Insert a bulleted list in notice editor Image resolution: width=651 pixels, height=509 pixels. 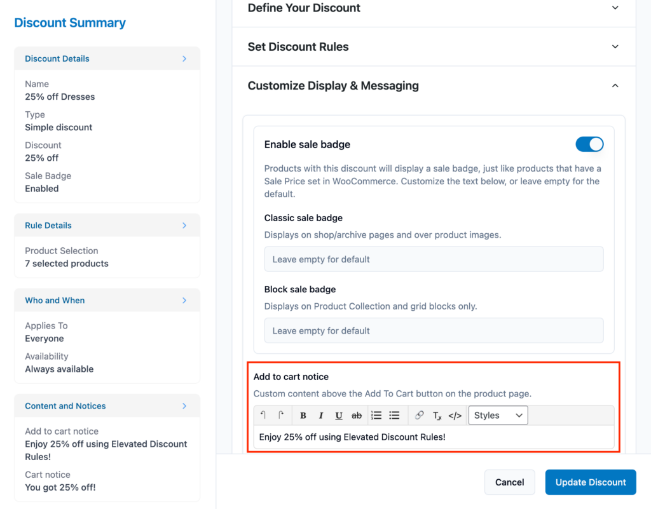click(x=394, y=415)
